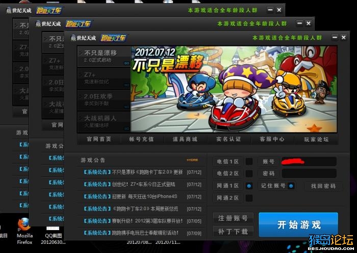Click the small icon on 大战机器人 slide item
357x253 pixels.
point(127,129)
